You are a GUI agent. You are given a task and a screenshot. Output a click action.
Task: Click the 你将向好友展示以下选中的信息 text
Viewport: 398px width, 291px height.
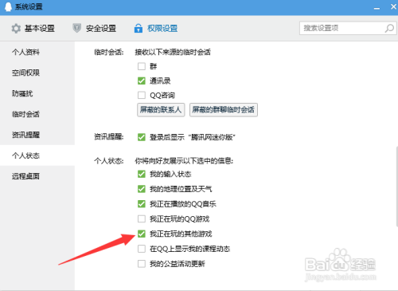coord(184,161)
